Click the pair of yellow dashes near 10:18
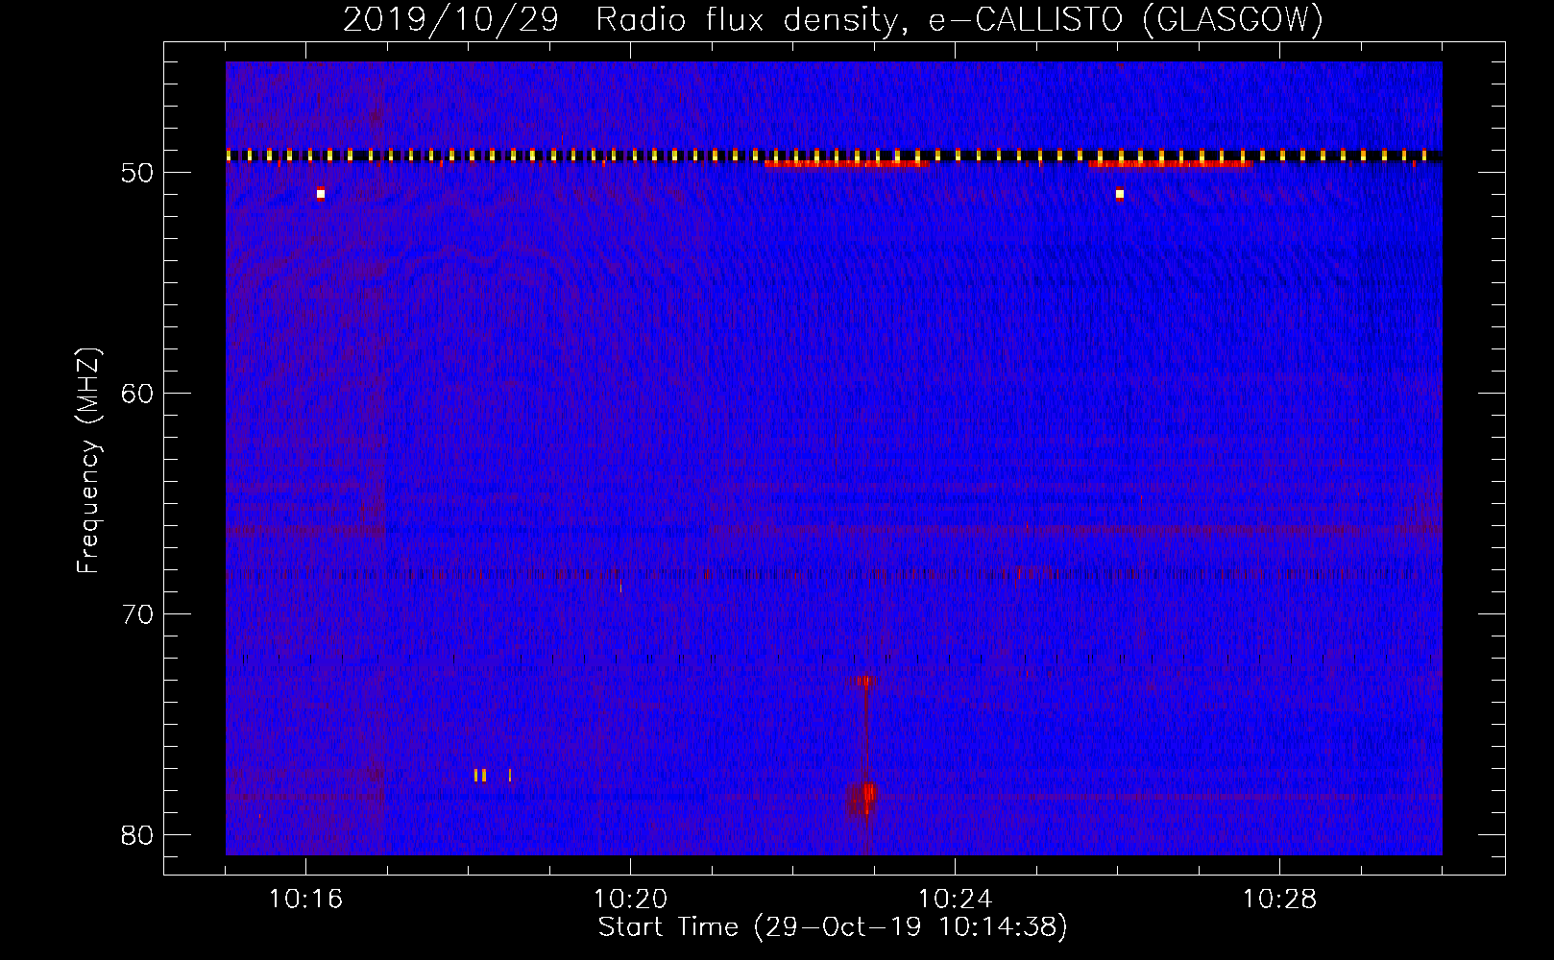 pyautogui.click(x=480, y=775)
